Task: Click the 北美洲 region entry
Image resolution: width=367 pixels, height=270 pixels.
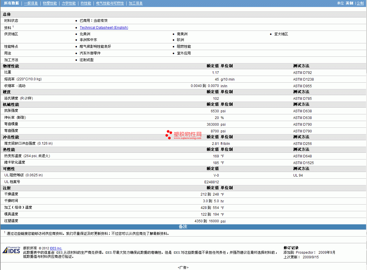Action: click(85, 34)
